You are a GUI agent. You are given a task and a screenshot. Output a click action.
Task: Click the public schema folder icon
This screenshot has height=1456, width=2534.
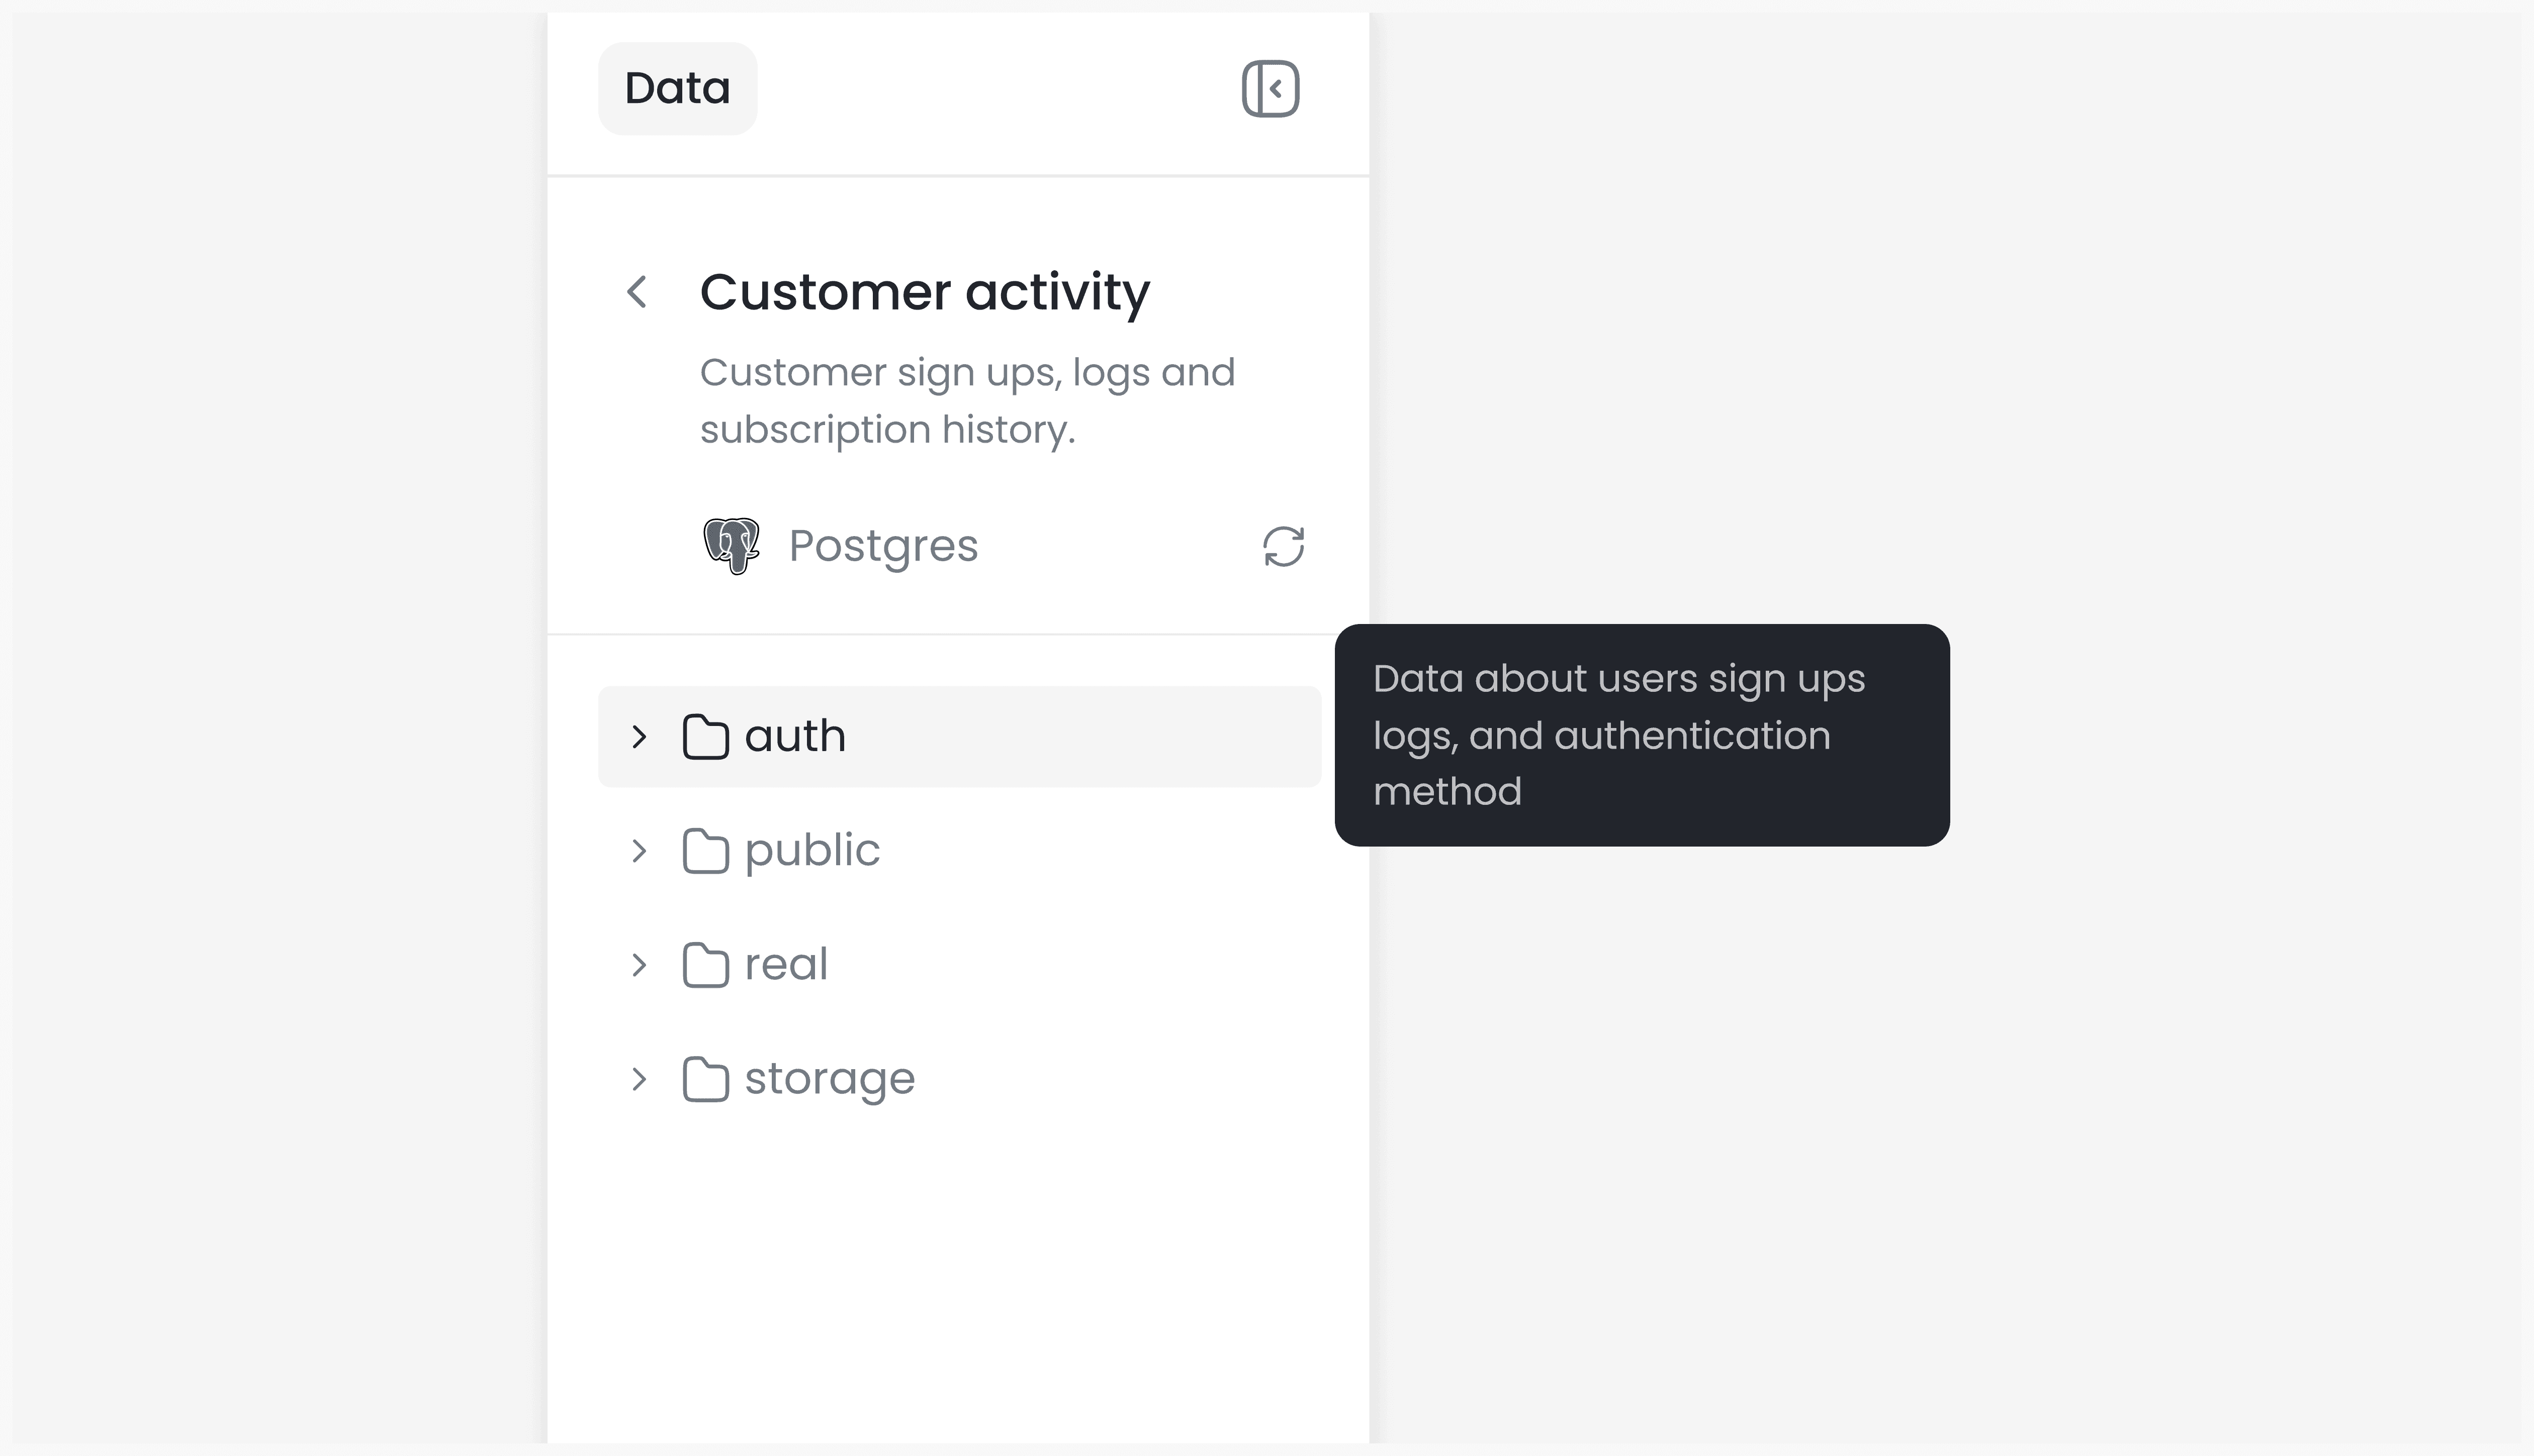[x=706, y=849]
